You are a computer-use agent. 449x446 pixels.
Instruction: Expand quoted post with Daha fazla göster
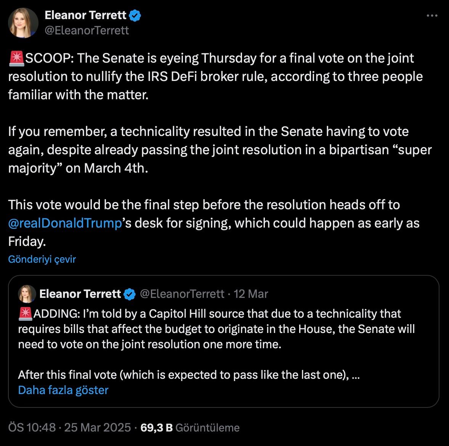[x=63, y=390]
